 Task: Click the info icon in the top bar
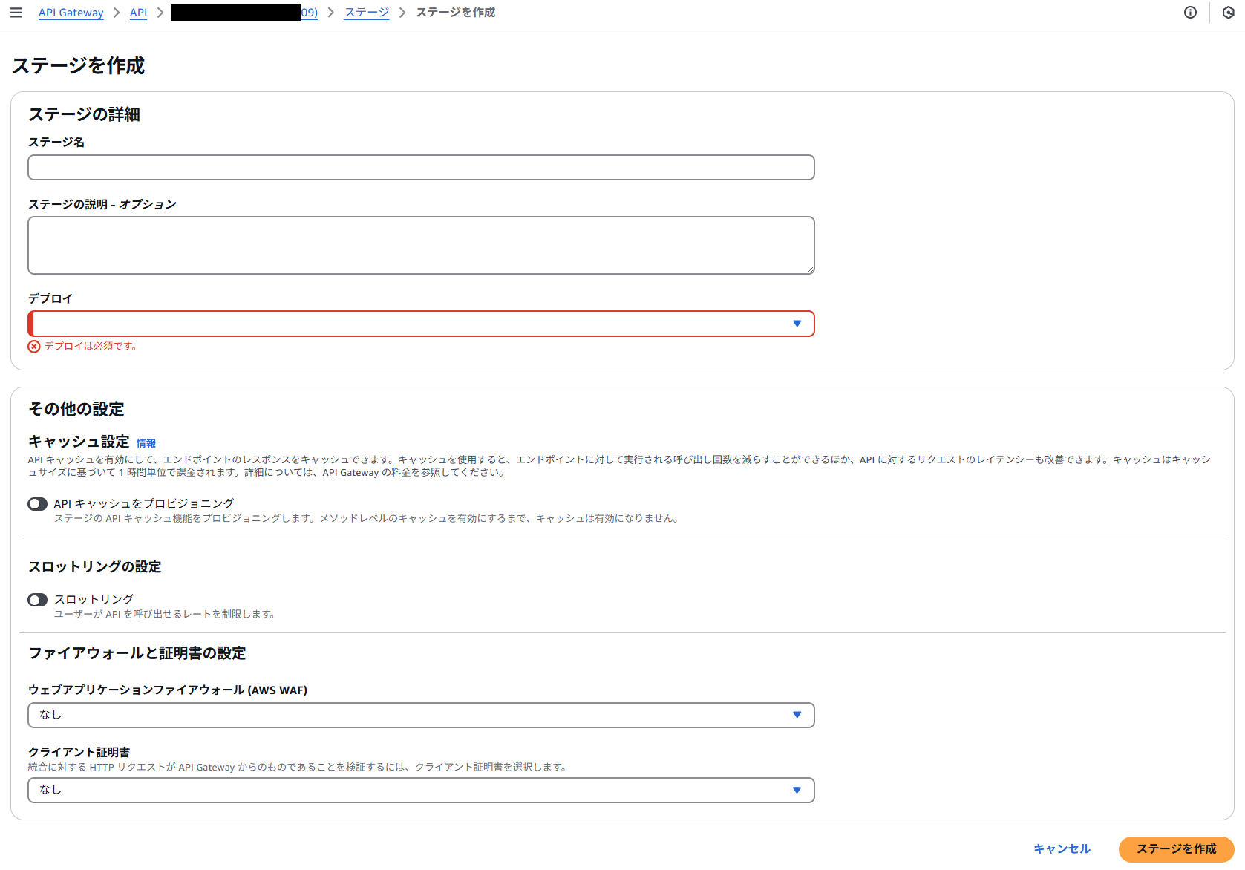click(x=1191, y=12)
